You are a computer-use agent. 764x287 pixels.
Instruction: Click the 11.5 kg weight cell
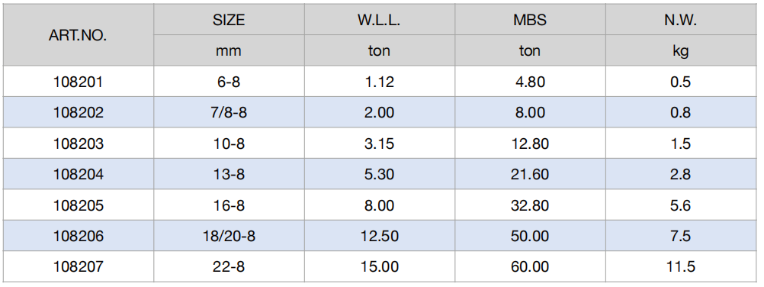tap(681, 266)
